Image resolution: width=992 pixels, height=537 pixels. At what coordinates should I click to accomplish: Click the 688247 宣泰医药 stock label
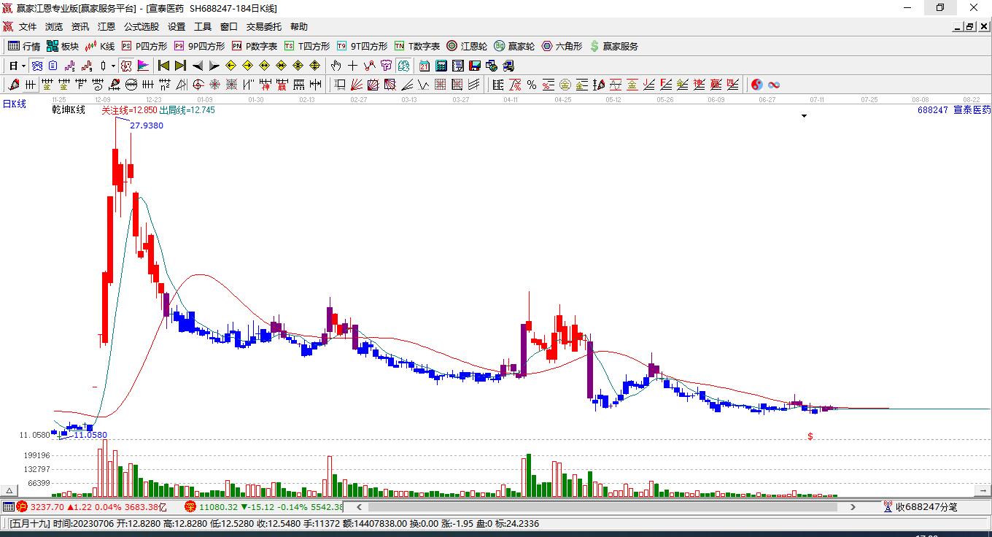pos(954,110)
